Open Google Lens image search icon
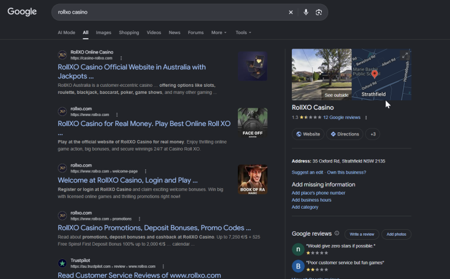450x279 pixels. coord(319,12)
